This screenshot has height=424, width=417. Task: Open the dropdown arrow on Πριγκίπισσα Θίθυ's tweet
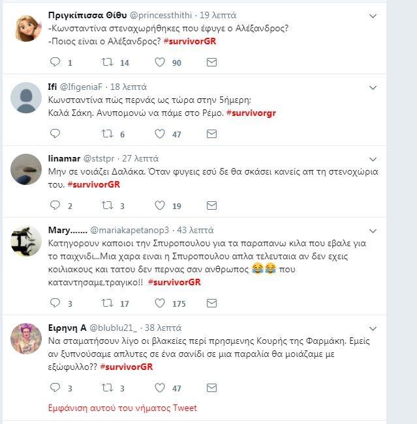click(373, 16)
